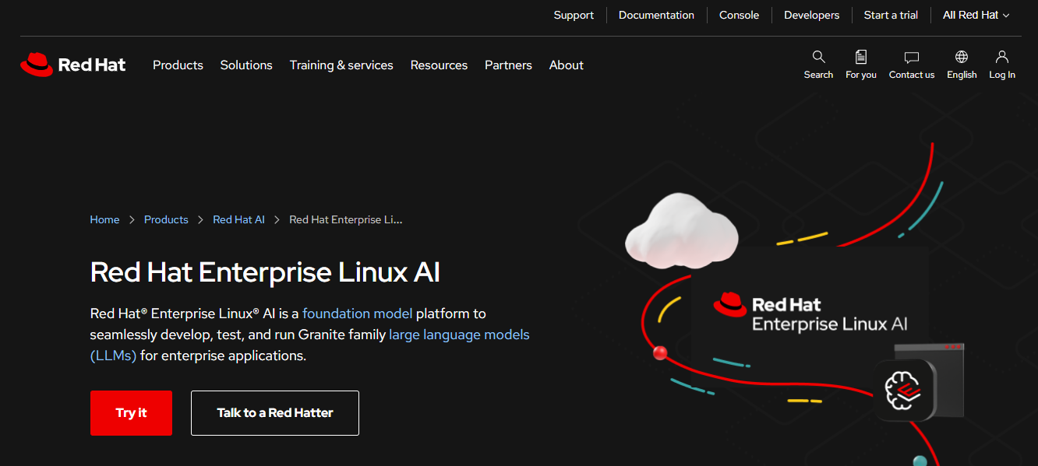The image size is (1038, 466).
Task: Open the About menu
Action: click(566, 65)
